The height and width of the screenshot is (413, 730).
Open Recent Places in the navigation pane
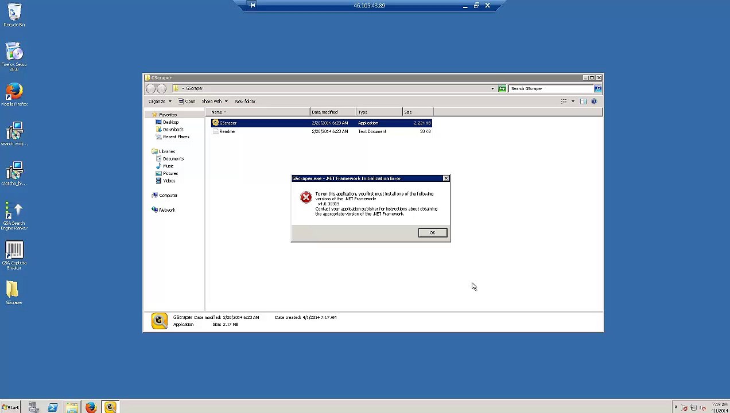(176, 137)
